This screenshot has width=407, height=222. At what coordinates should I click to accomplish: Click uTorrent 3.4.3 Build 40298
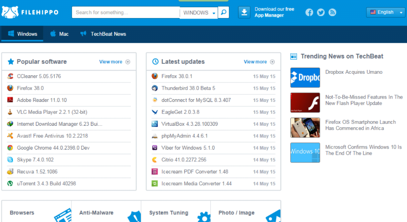pyautogui.click(x=47, y=183)
